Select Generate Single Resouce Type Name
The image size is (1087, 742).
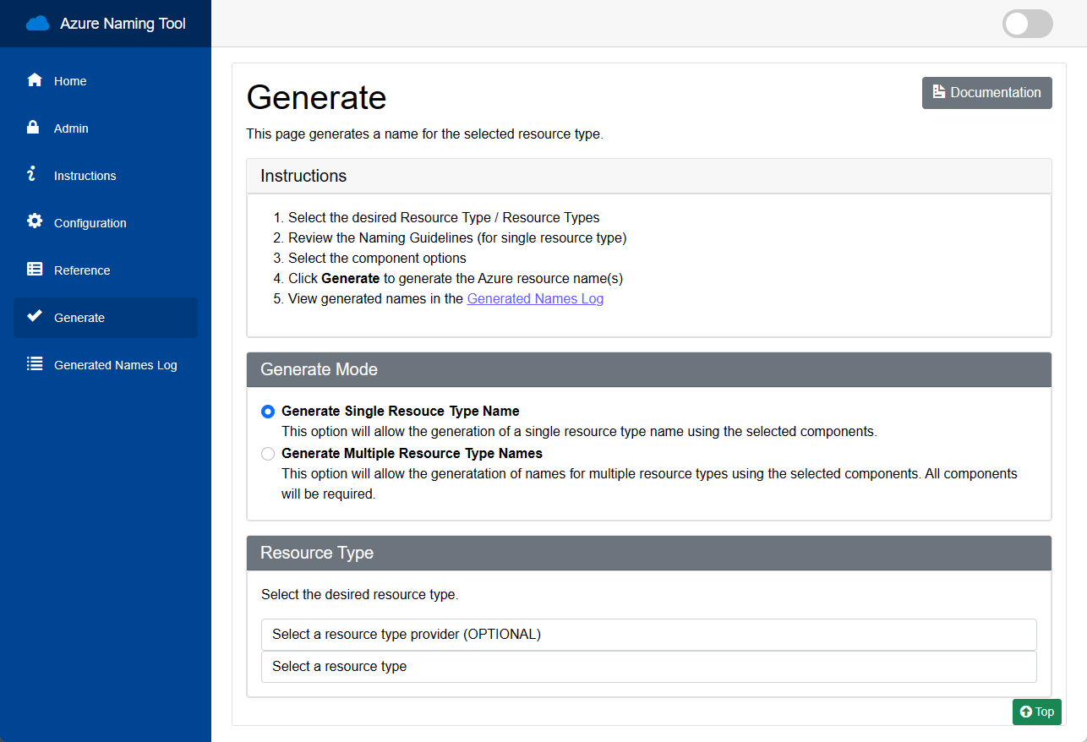point(267,412)
